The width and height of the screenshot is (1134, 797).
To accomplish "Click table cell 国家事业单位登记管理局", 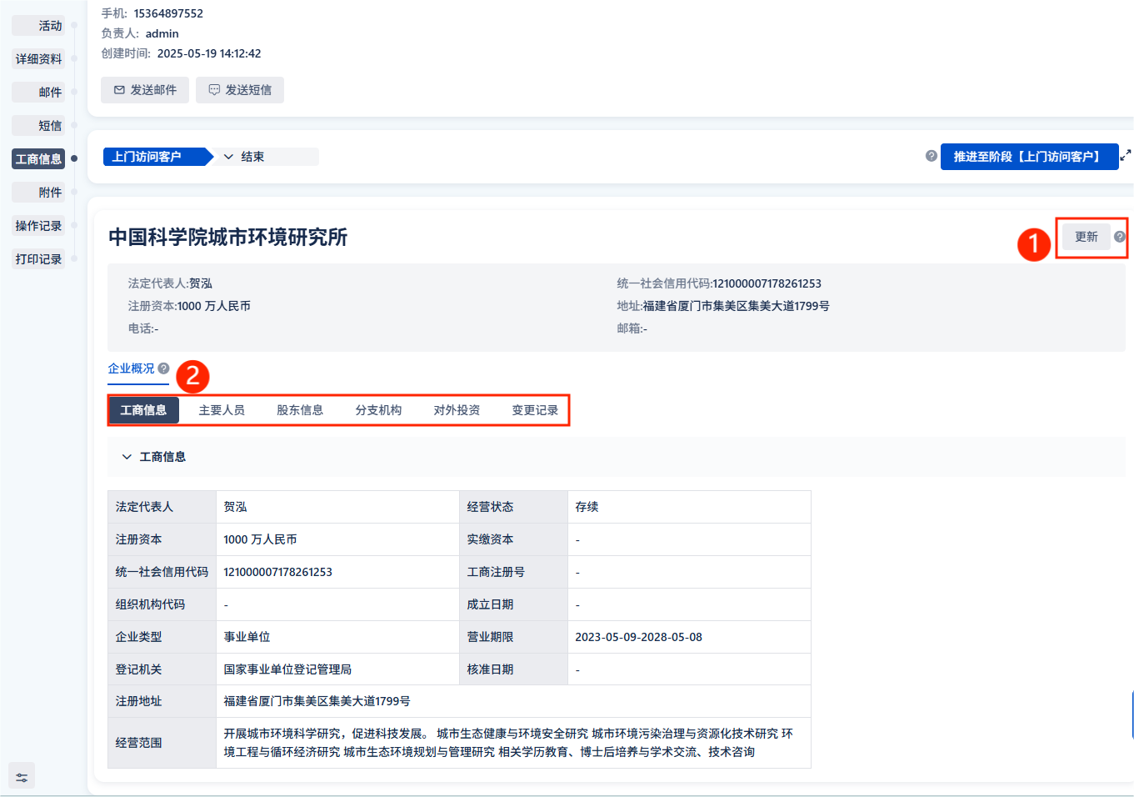I will coord(337,669).
